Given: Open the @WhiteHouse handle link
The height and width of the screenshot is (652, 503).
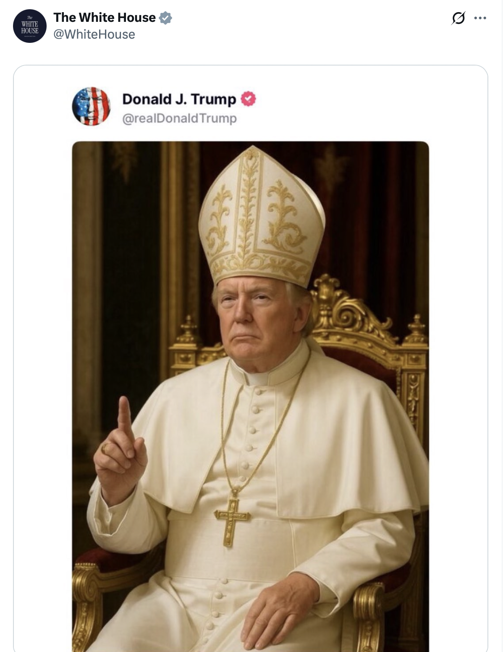Looking at the screenshot, I should (94, 34).
